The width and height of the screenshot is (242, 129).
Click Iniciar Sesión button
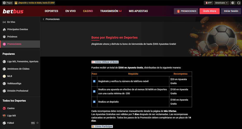[231, 11]
